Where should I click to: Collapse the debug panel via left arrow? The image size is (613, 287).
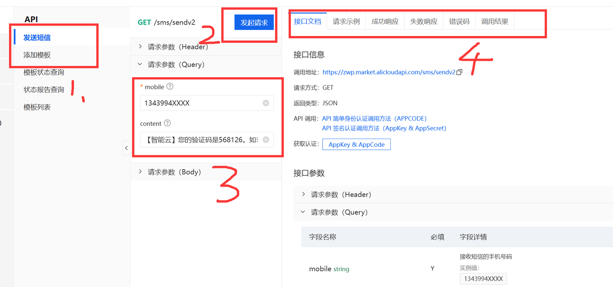click(126, 148)
